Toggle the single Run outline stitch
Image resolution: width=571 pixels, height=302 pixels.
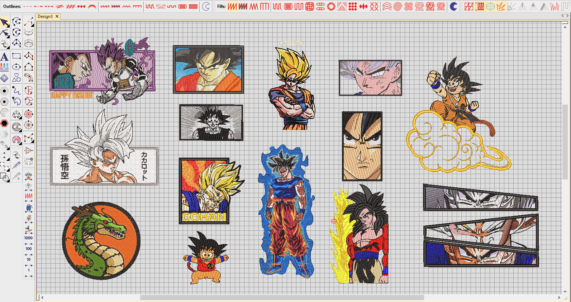click(x=28, y=6)
